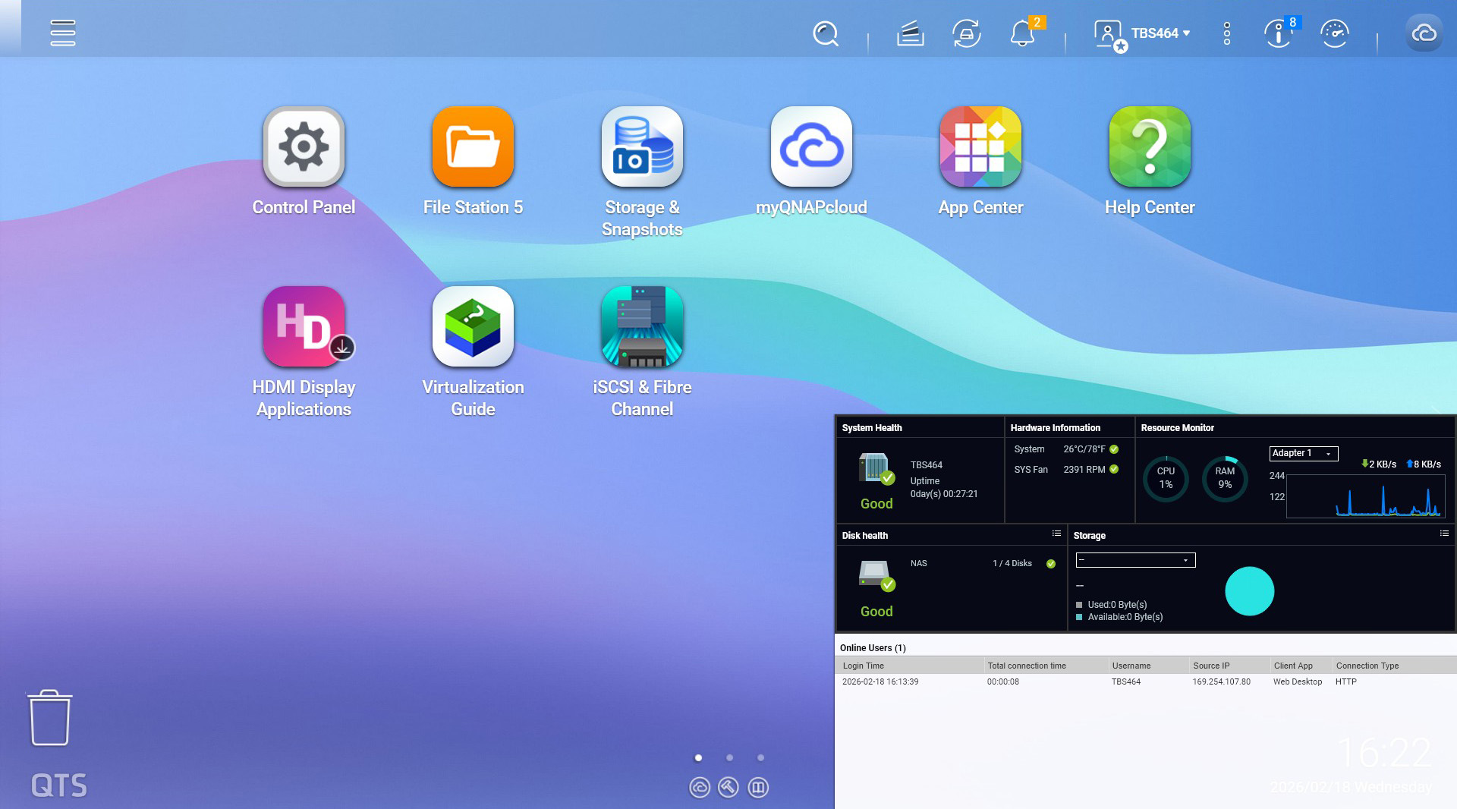Open the three-dot more options menu
The width and height of the screenshot is (1457, 809).
(1226, 33)
